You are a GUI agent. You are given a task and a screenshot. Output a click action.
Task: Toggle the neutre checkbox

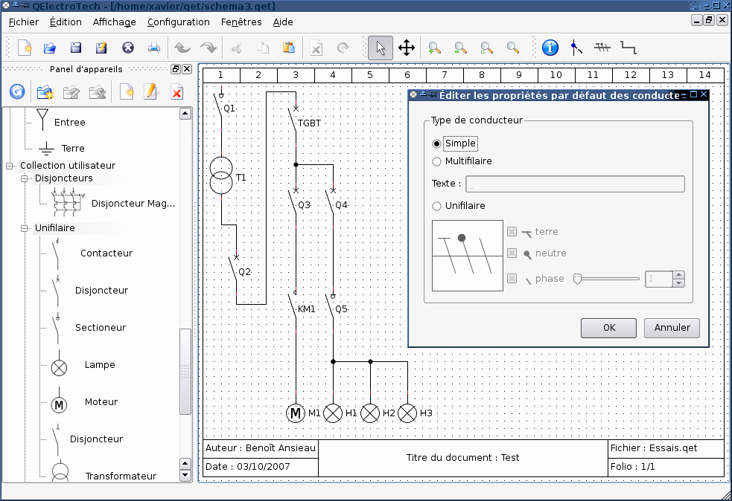click(512, 253)
